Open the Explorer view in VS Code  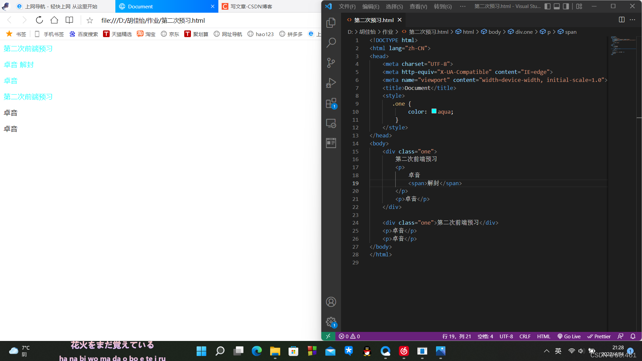(331, 22)
